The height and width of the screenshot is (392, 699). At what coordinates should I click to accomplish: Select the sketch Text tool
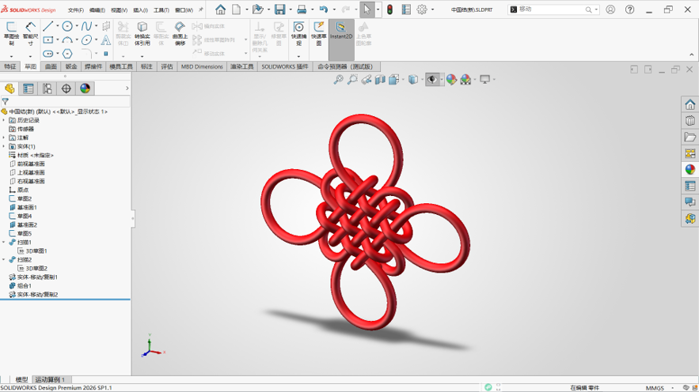(106, 40)
